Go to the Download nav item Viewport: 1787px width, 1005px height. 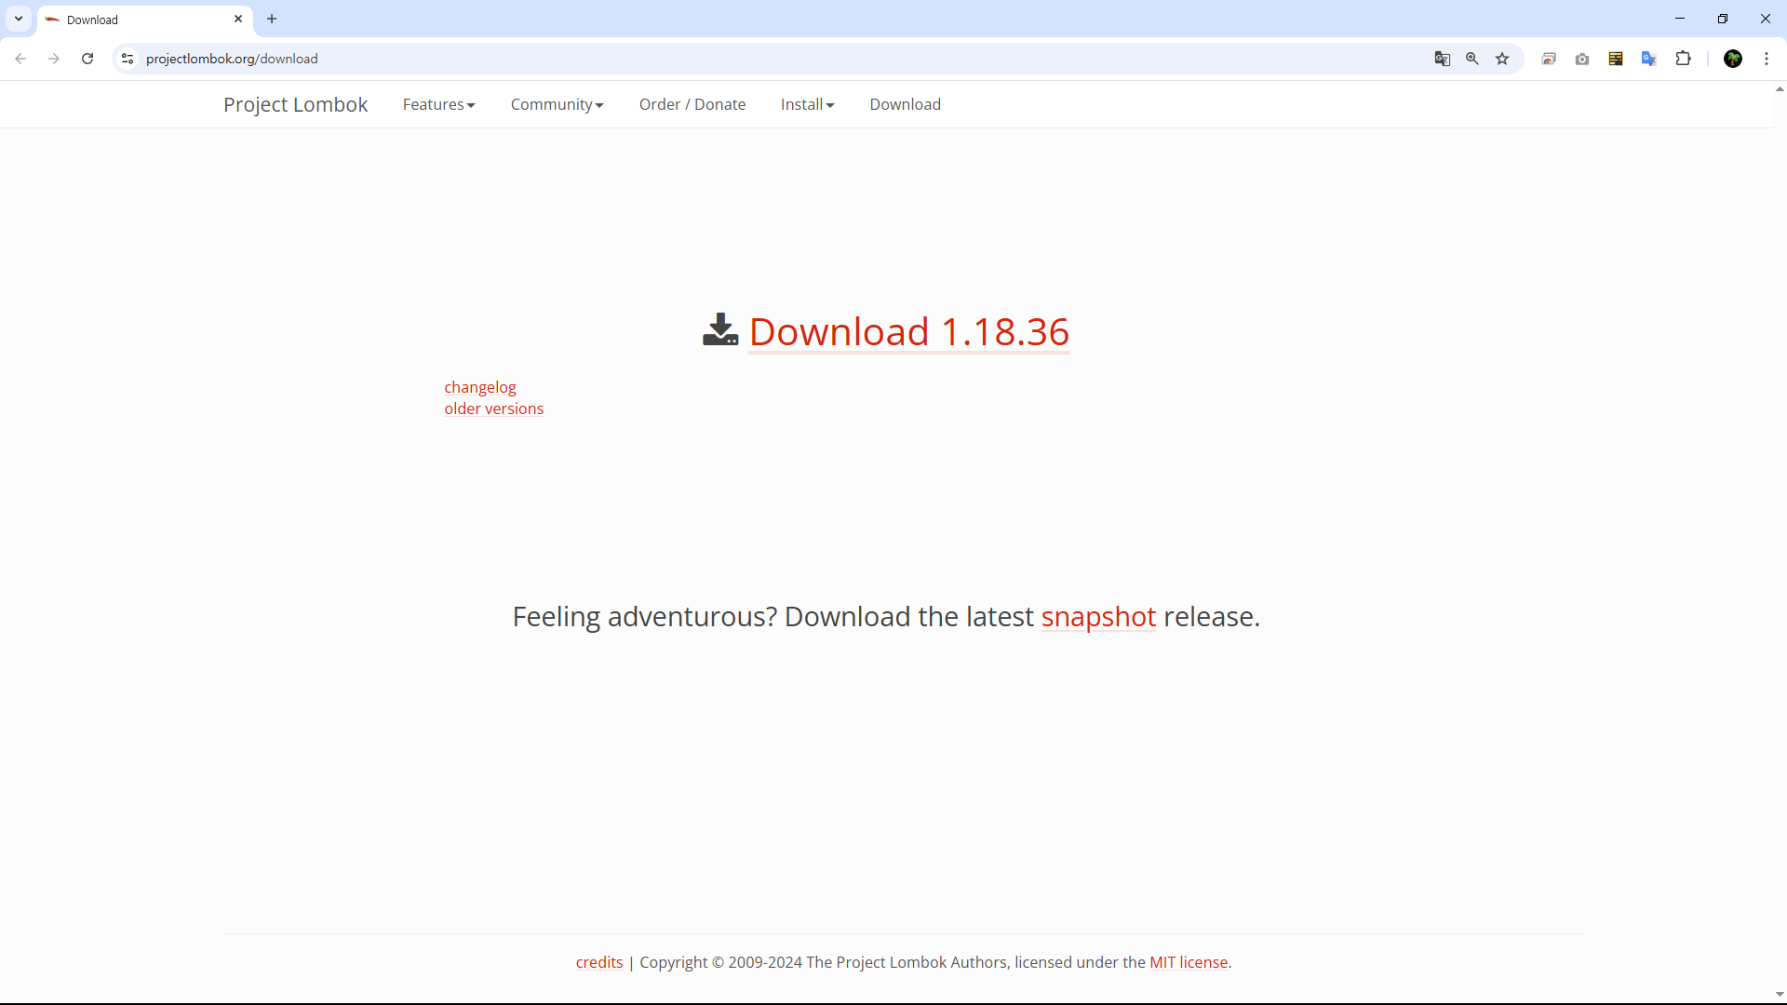(x=906, y=104)
